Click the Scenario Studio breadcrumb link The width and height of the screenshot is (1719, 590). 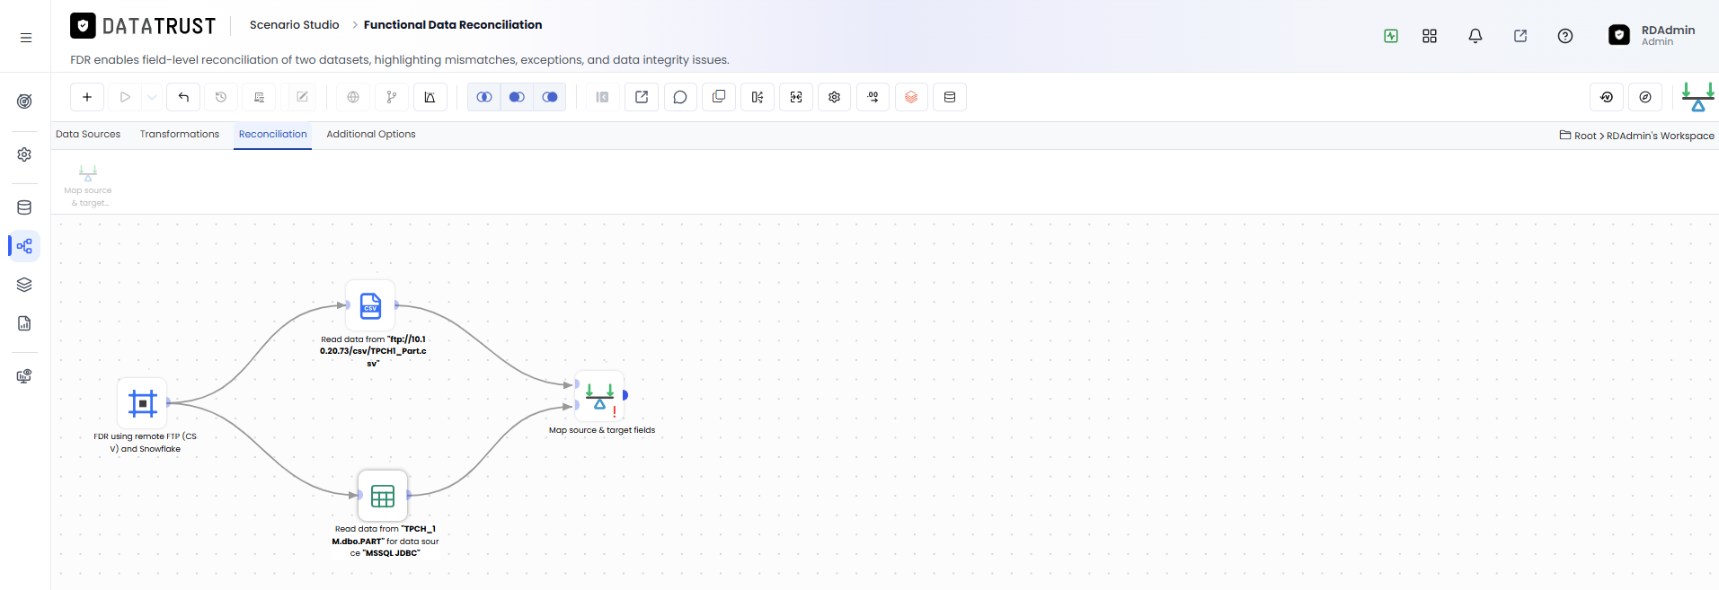coord(295,24)
